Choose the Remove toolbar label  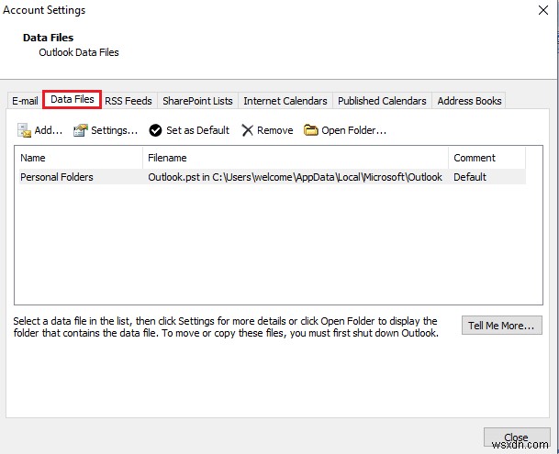coord(274,130)
